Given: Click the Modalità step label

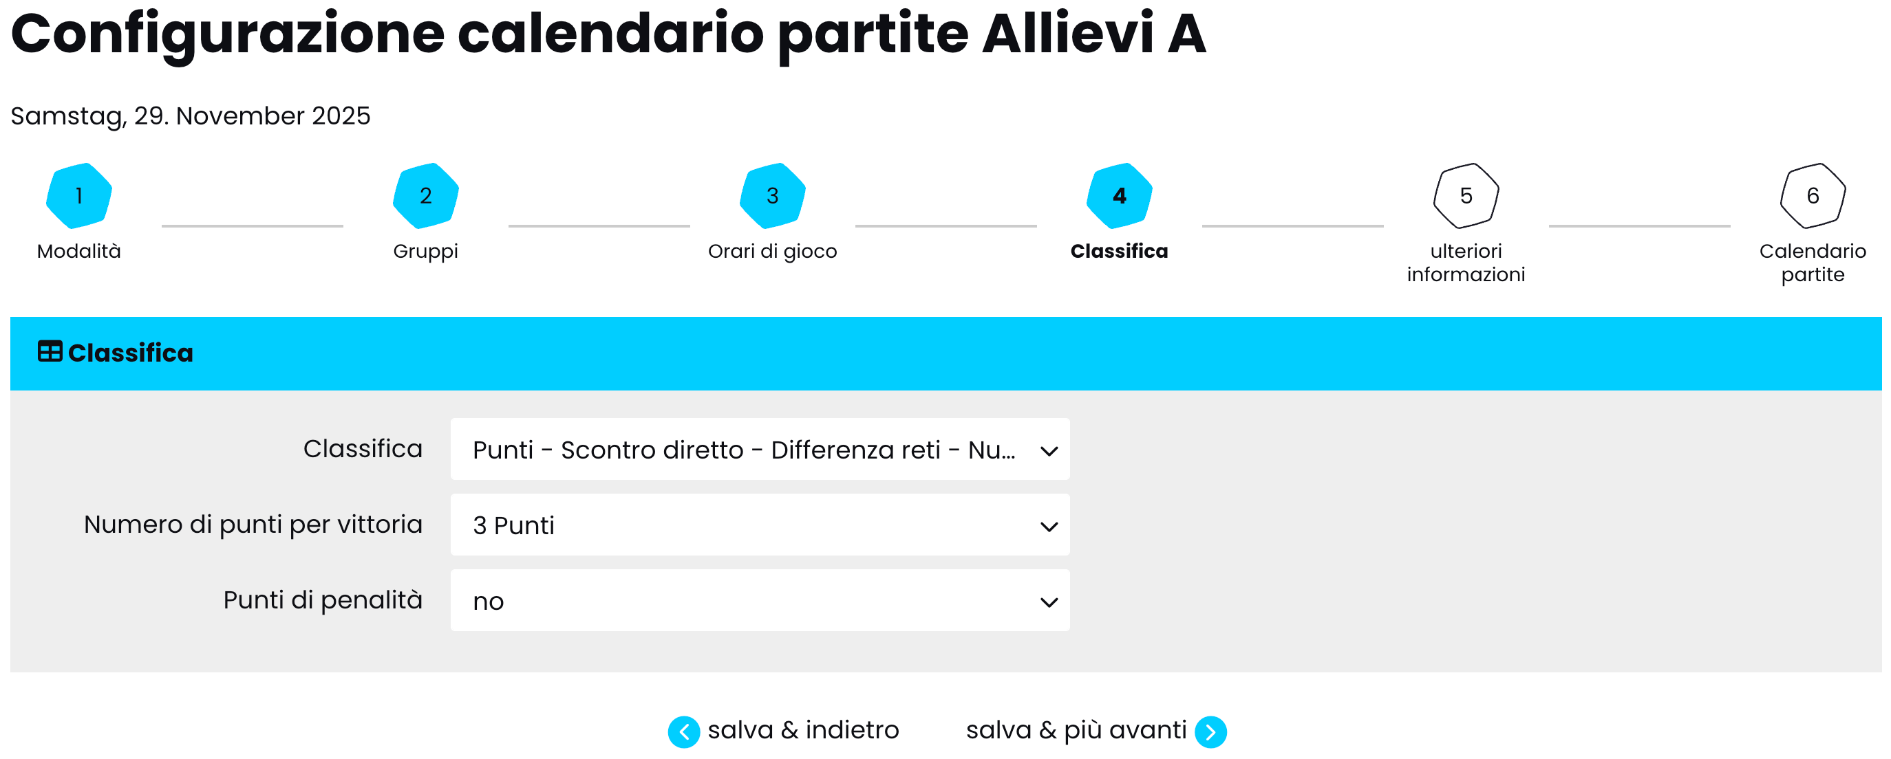Looking at the screenshot, I should pyautogui.click(x=78, y=252).
